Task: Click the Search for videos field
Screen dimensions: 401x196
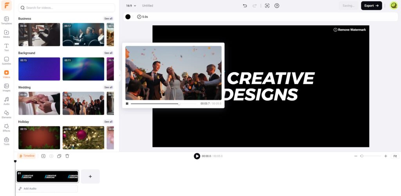Action: 67,8
